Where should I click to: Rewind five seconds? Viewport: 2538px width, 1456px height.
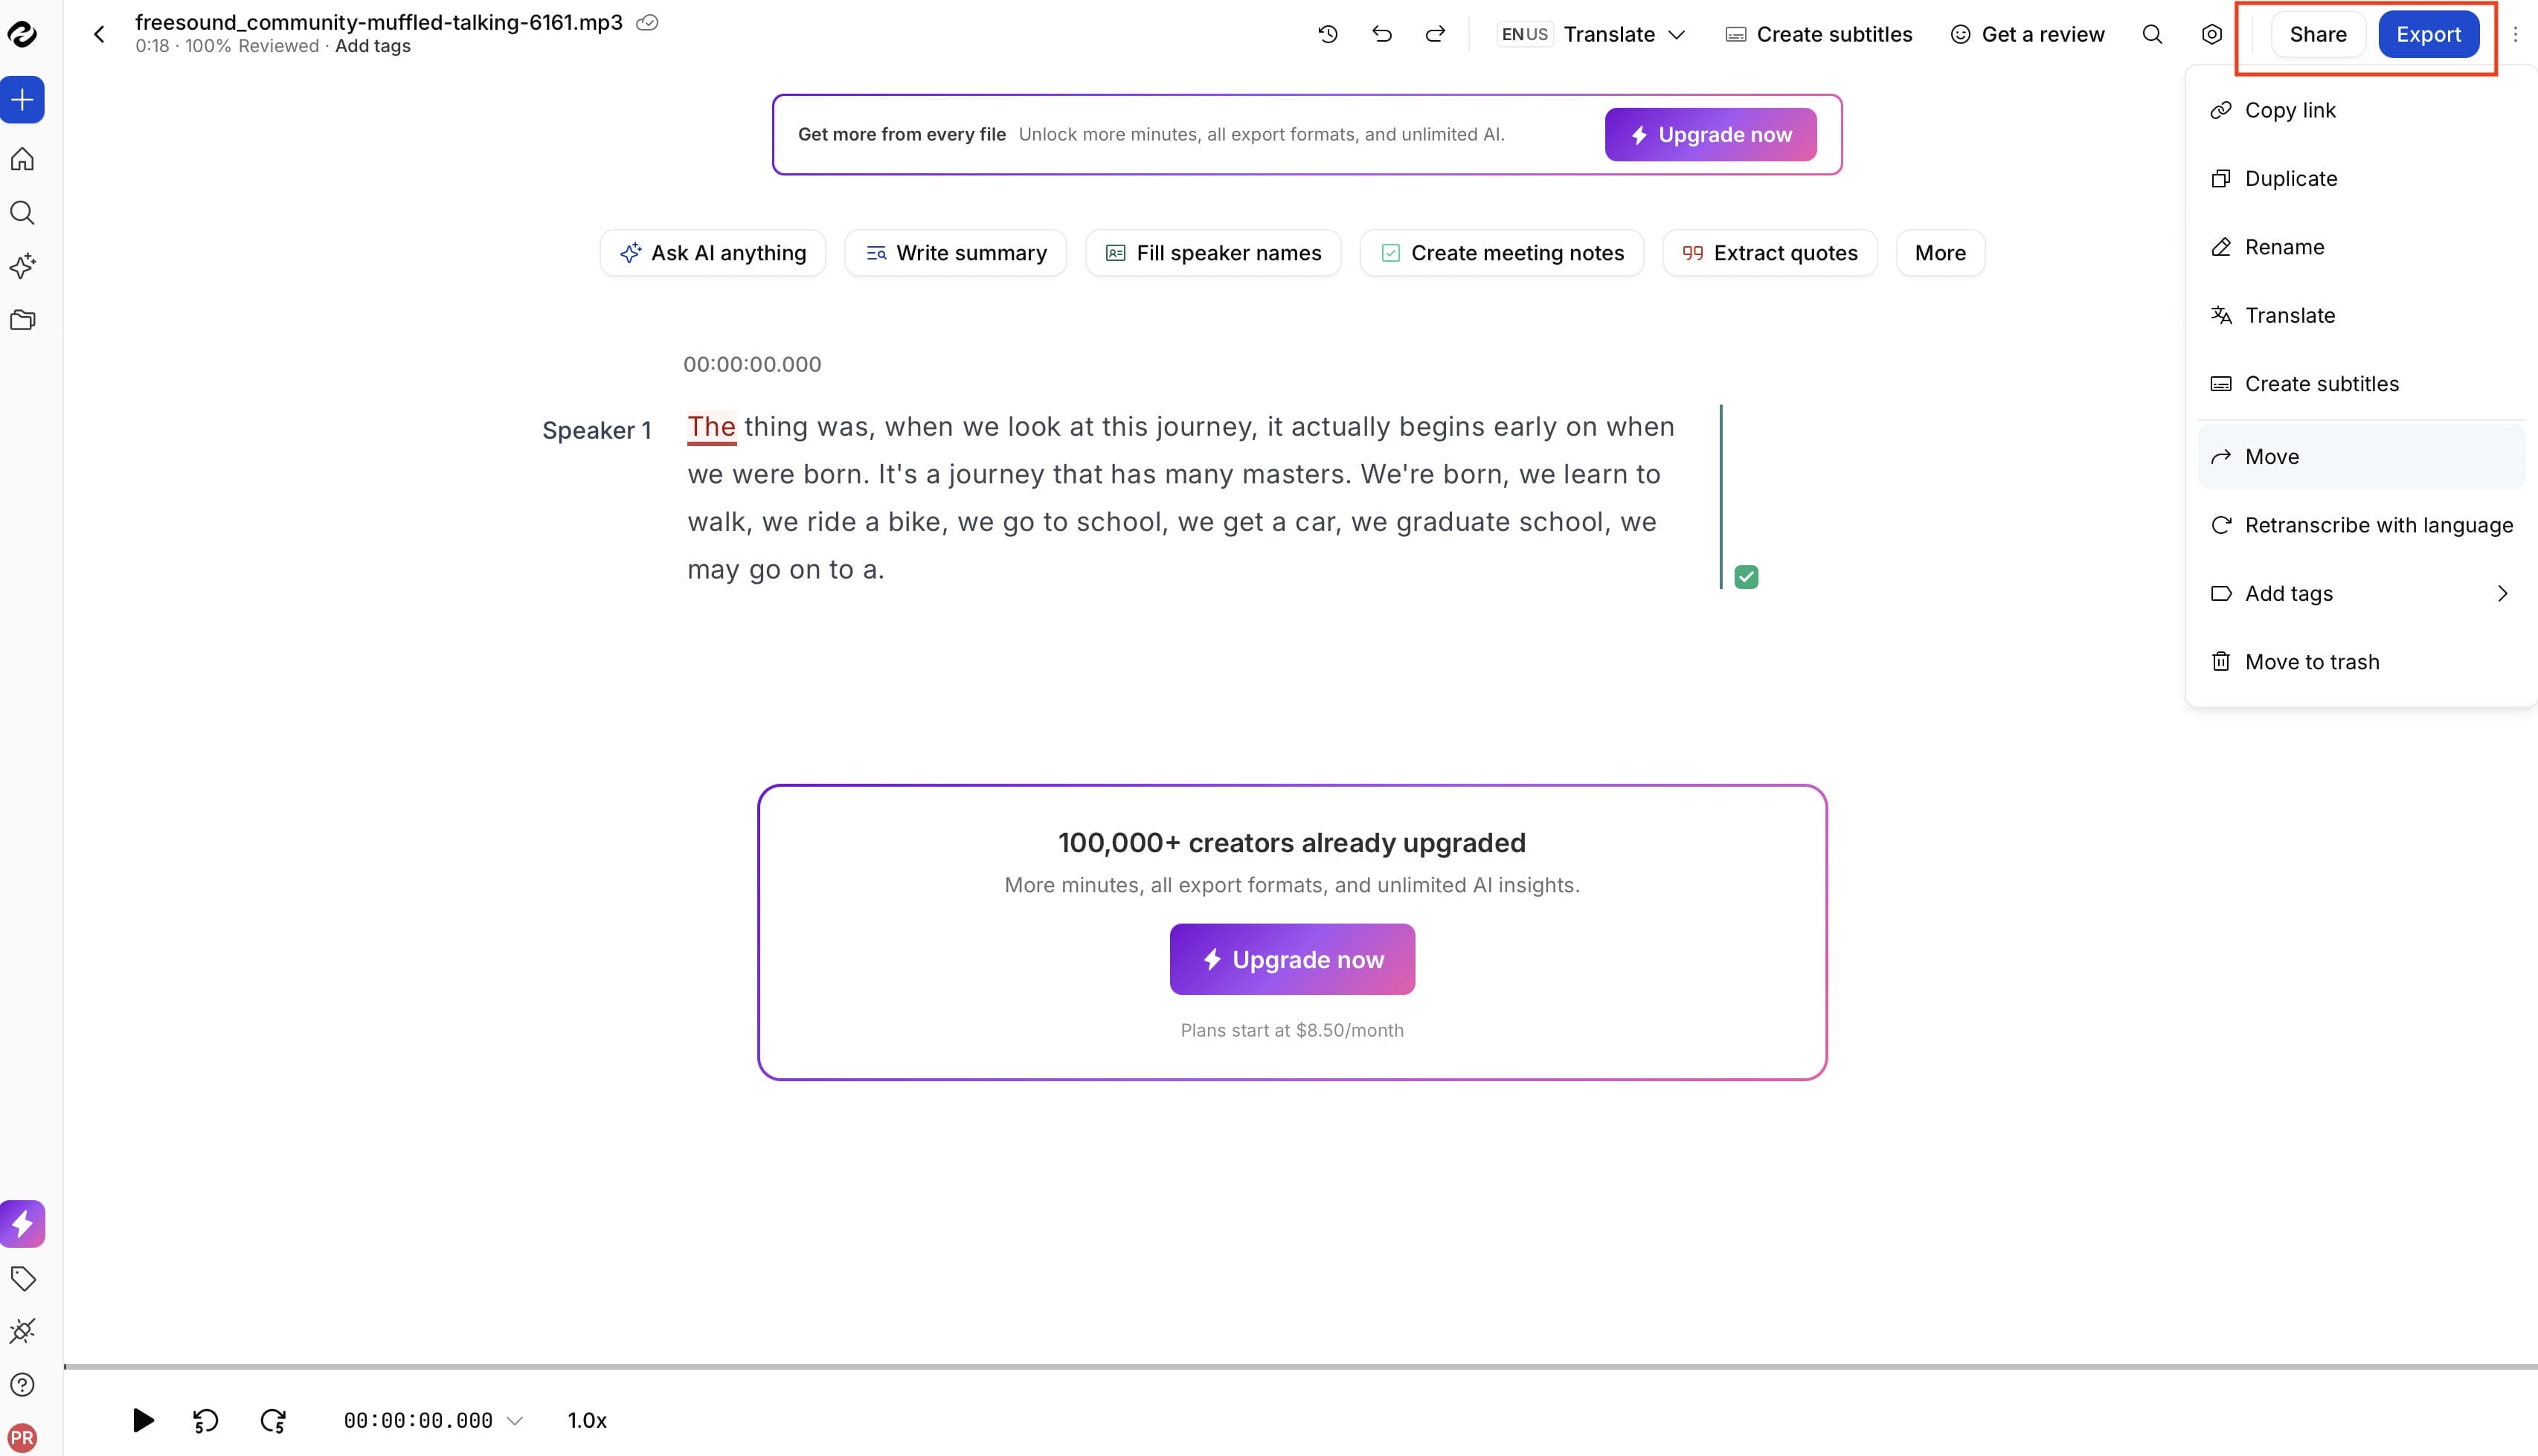(x=205, y=1421)
